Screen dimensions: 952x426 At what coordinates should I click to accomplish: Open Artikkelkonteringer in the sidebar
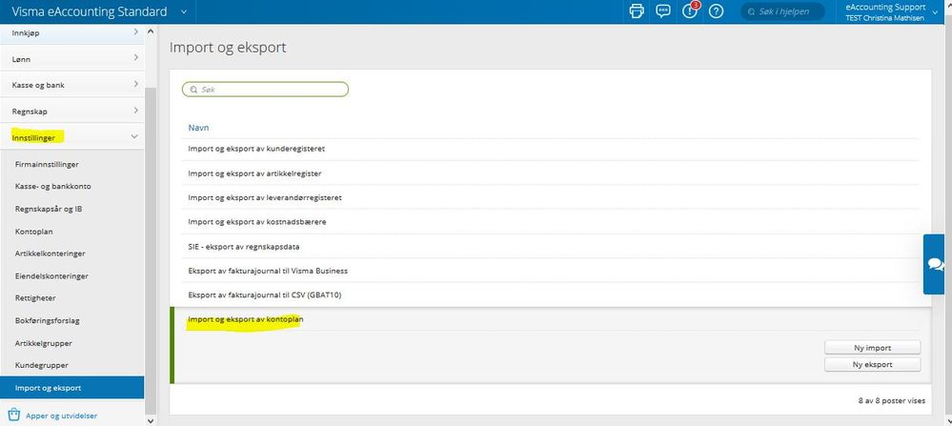(x=50, y=254)
